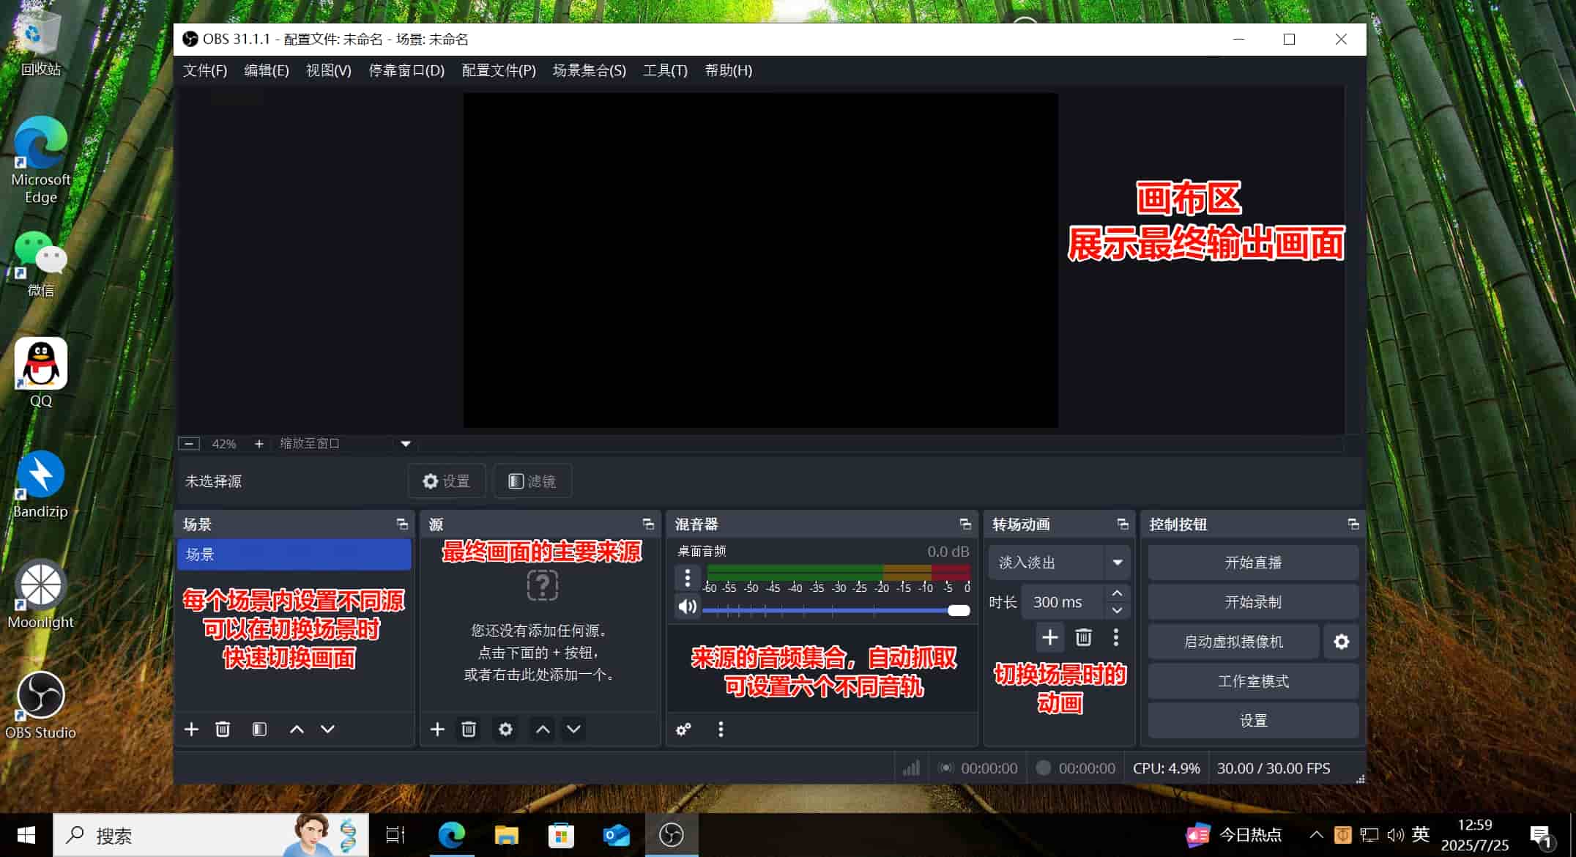Open the 工具(T) menu
This screenshot has width=1576, height=857.
tap(665, 70)
